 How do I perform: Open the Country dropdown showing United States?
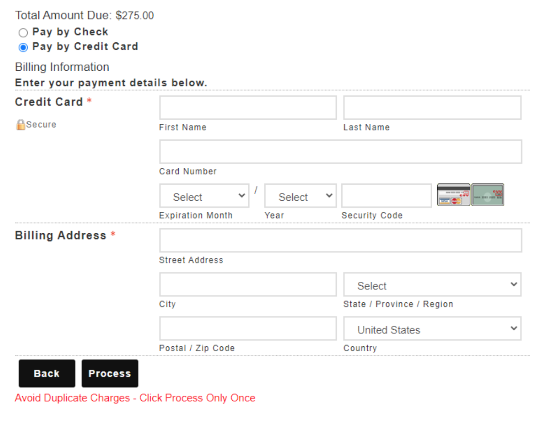(x=432, y=329)
